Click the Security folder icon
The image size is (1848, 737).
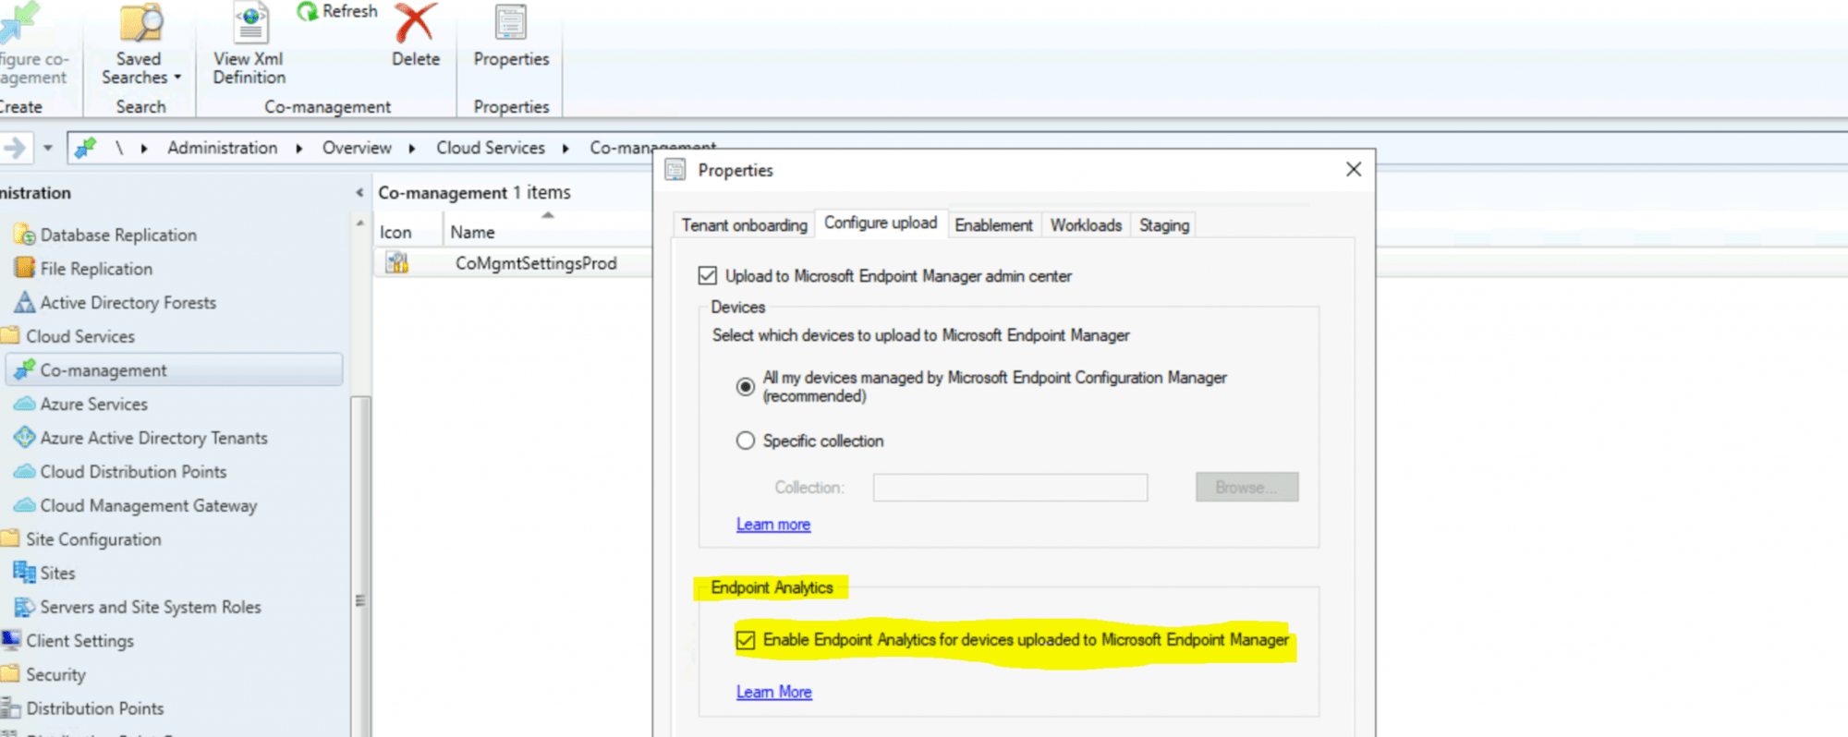pyautogui.click(x=10, y=673)
